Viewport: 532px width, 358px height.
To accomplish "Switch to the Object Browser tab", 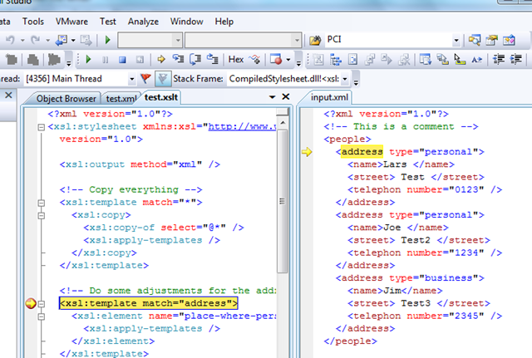I will [x=66, y=99].
